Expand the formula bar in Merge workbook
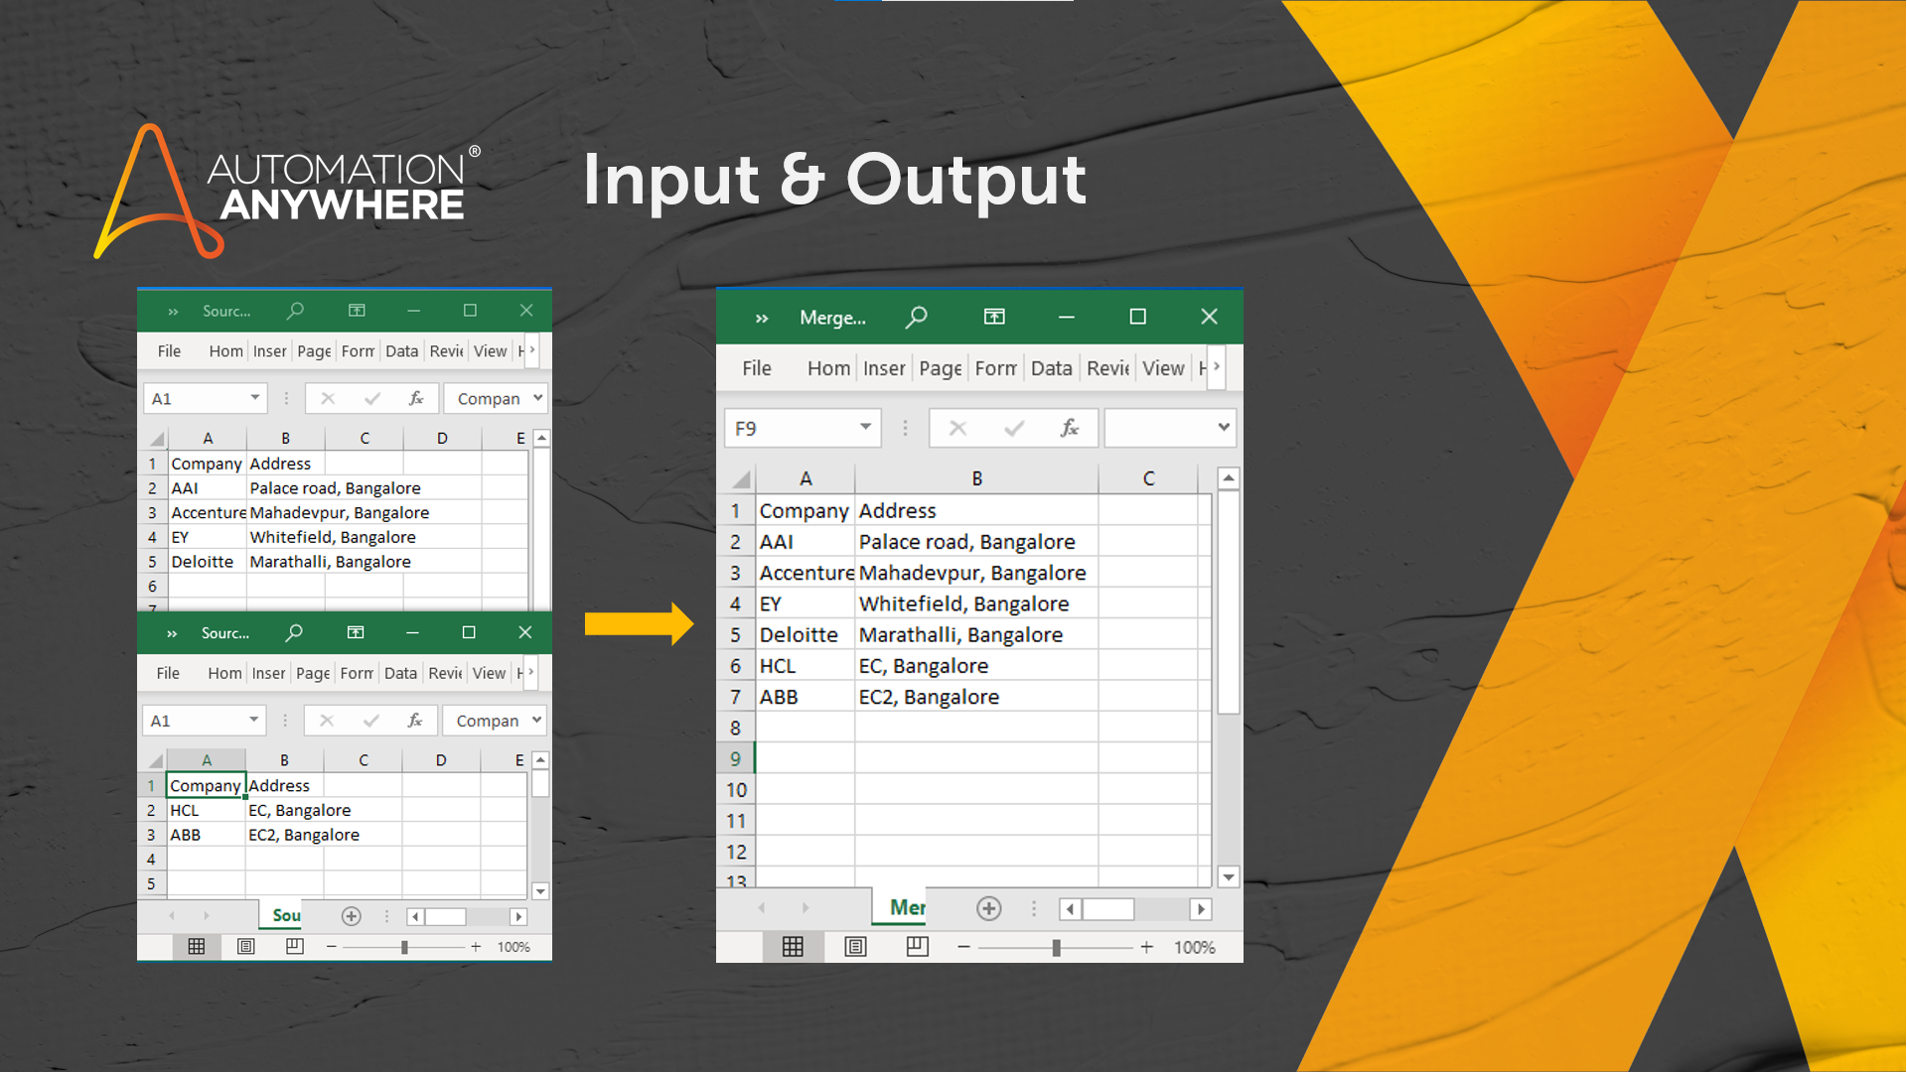 click(1223, 428)
